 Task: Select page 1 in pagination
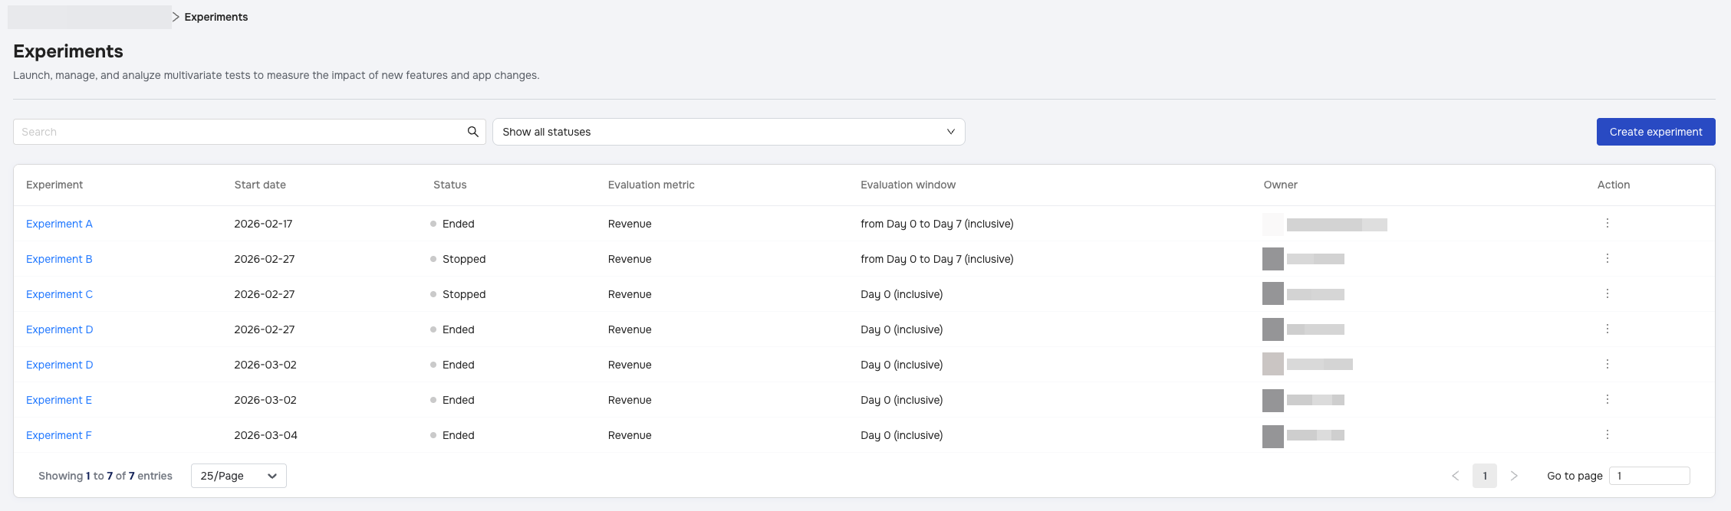click(1484, 476)
